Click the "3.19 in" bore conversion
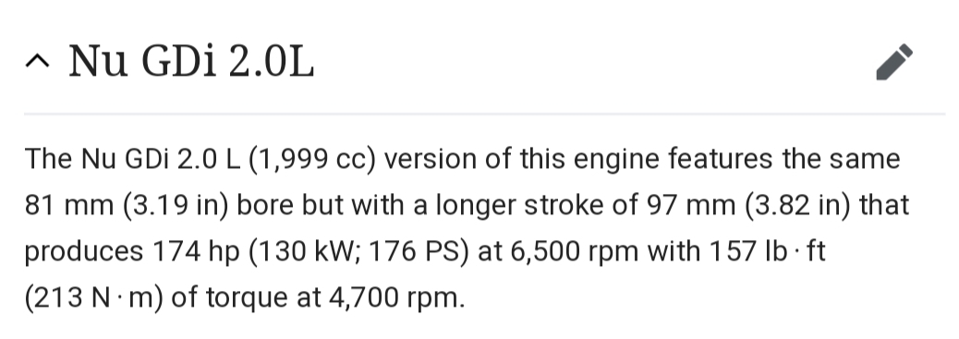 (x=176, y=205)
